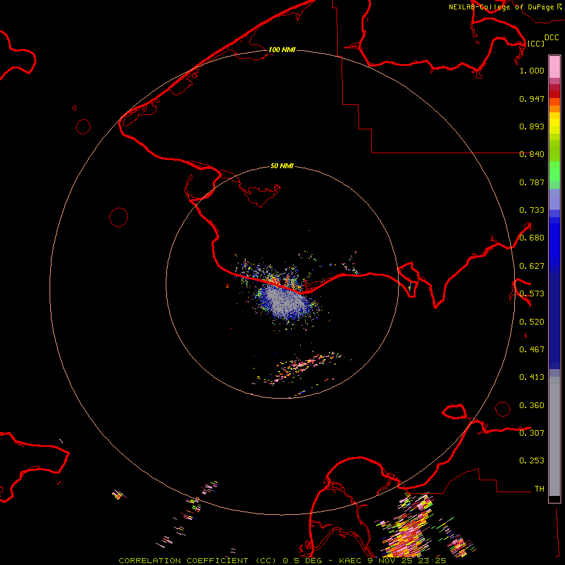Click the 50 NMI range ring label
Viewport: 565px width, 565px height.
[x=282, y=166]
